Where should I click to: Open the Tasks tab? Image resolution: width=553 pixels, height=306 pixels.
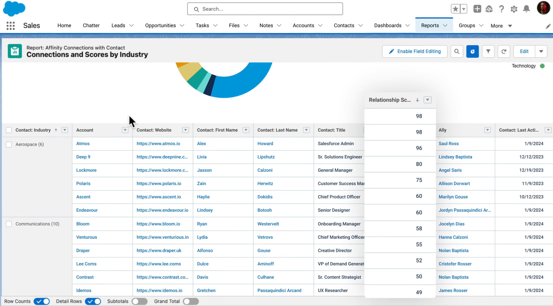[202, 25]
